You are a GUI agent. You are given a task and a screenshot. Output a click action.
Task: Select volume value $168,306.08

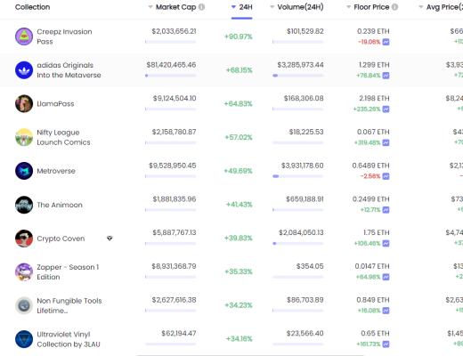pos(304,98)
